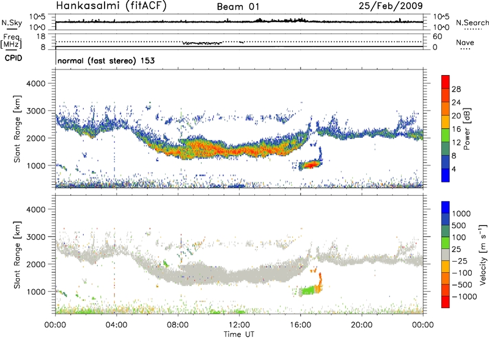Click the '2000' tick in the velocity panel
The image size is (489, 338).
[35, 264]
